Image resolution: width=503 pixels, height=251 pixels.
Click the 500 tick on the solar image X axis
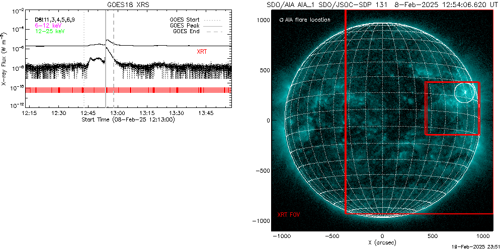click(432, 236)
